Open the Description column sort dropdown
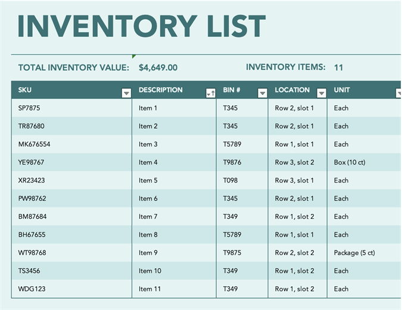Viewport: 402px width, 310px height. click(x=210, y=93)
